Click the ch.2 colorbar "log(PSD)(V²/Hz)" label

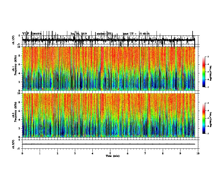211,120
